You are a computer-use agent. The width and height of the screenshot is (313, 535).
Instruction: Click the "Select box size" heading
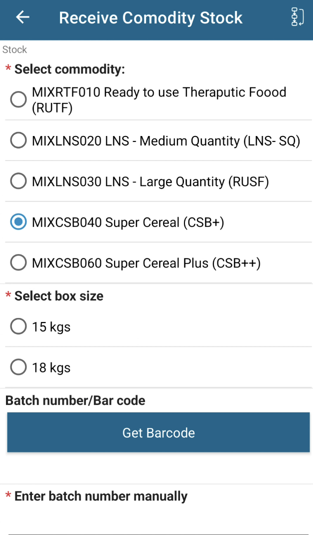click(58, 296)
